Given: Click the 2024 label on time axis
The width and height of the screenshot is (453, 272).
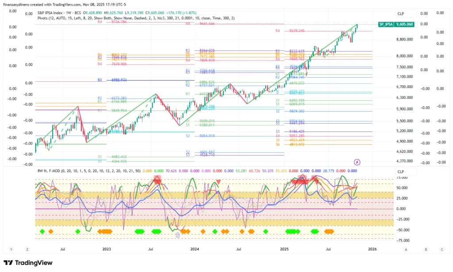Looking at the screenshot, I should [x=194, y=249].
